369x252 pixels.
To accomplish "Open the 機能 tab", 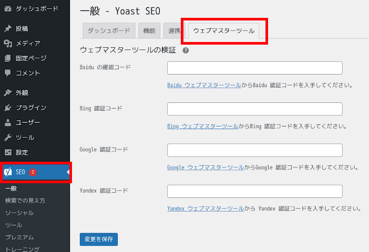I will (x=149, y=31).
